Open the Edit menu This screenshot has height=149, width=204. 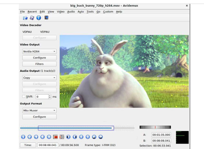click(42, 12)
